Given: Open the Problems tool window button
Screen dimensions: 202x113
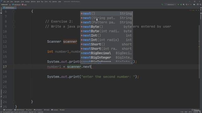Looking at the screenshot, I should [x=38, y=110].
